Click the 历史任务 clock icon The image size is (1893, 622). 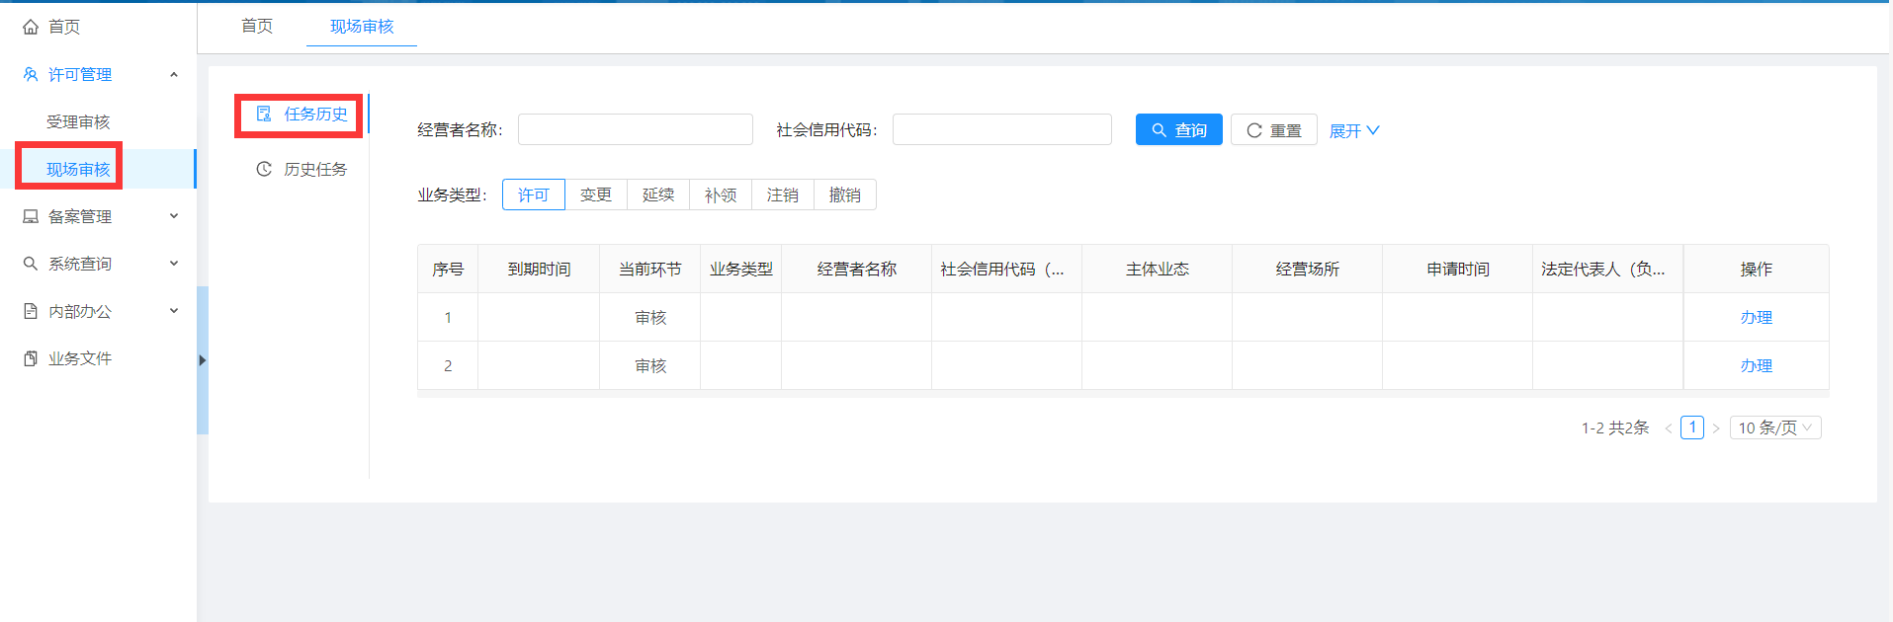(x=264, y=169)
